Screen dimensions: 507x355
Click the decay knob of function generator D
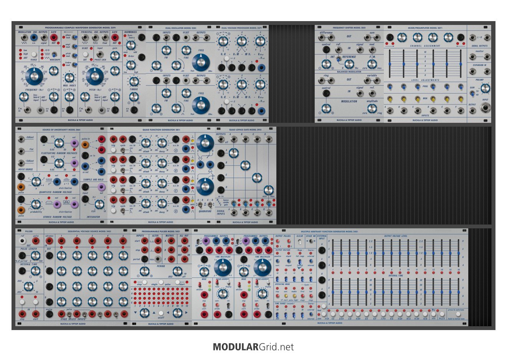pos(162,203)
